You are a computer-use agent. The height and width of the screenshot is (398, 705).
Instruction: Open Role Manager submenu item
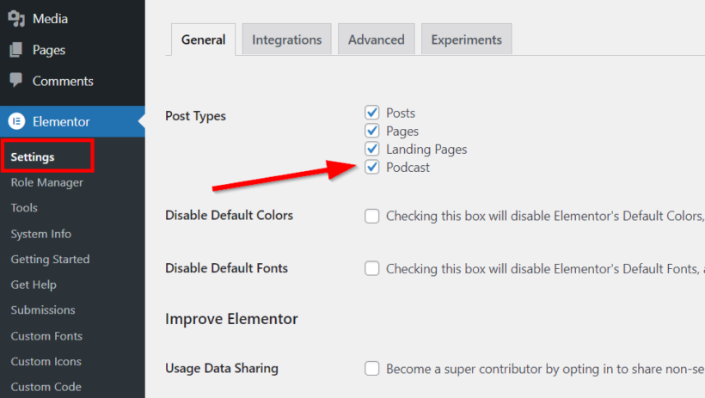tap(47, 182)
